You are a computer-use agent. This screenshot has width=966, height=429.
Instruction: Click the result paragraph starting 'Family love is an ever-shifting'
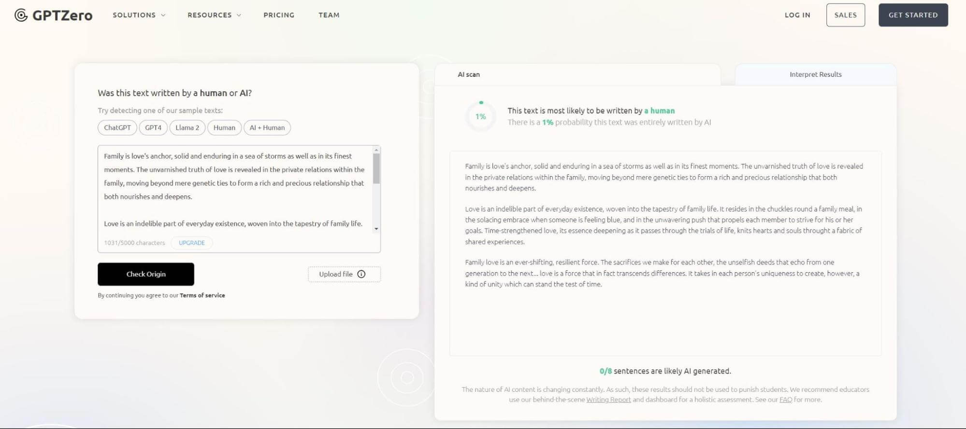[662, 273]
